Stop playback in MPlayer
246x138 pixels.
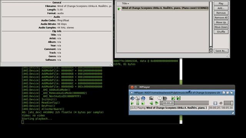pos(143,103)
